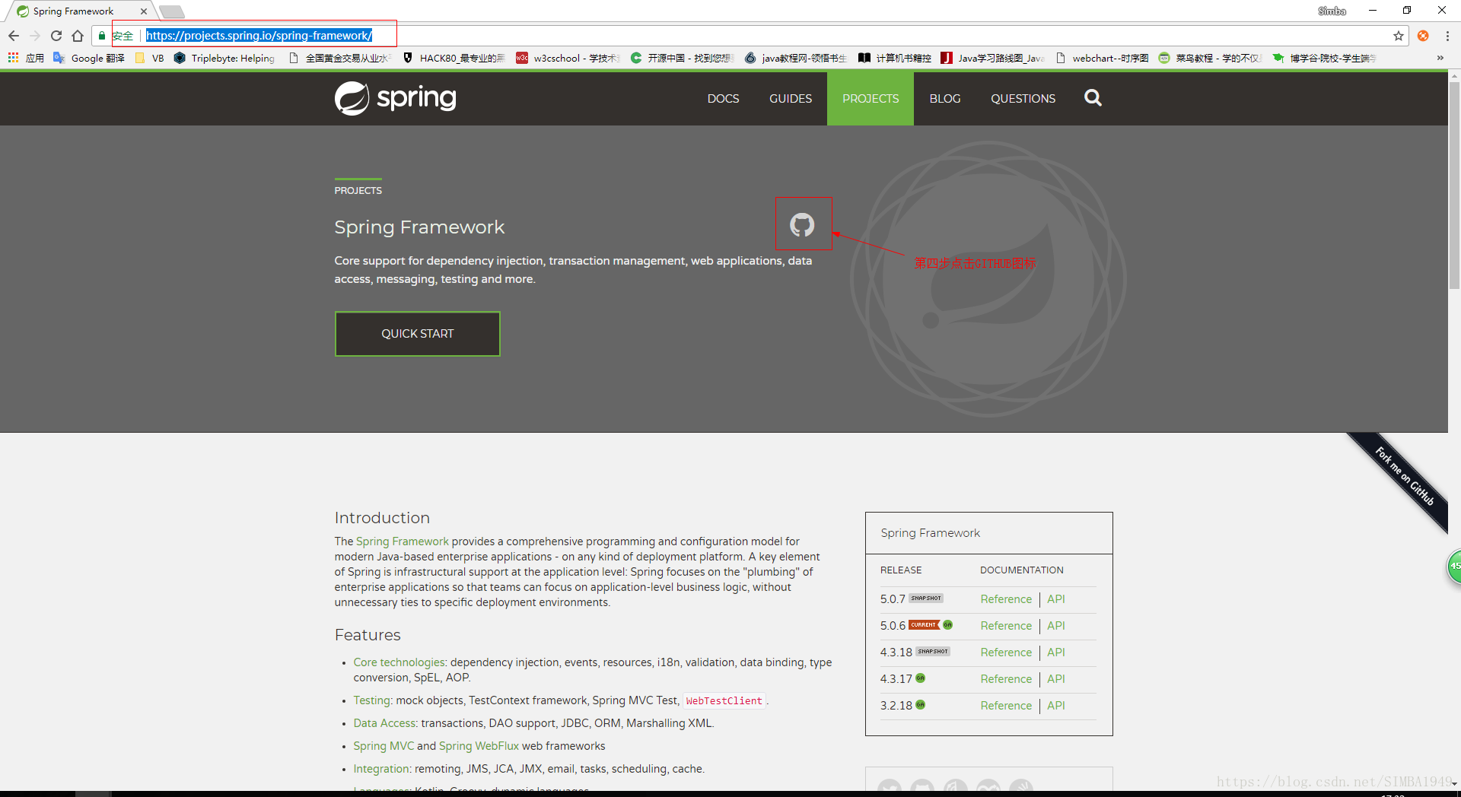The height and width of the screenshot is (797, 1461).
Task: Click the QUICK START button
Action: click(x=418, y=334)
